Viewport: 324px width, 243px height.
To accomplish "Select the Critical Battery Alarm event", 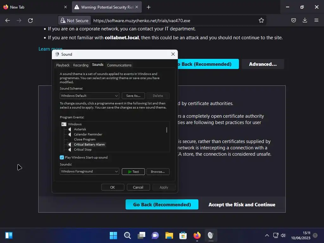I will pyautogui.click(x=89, y=144).
